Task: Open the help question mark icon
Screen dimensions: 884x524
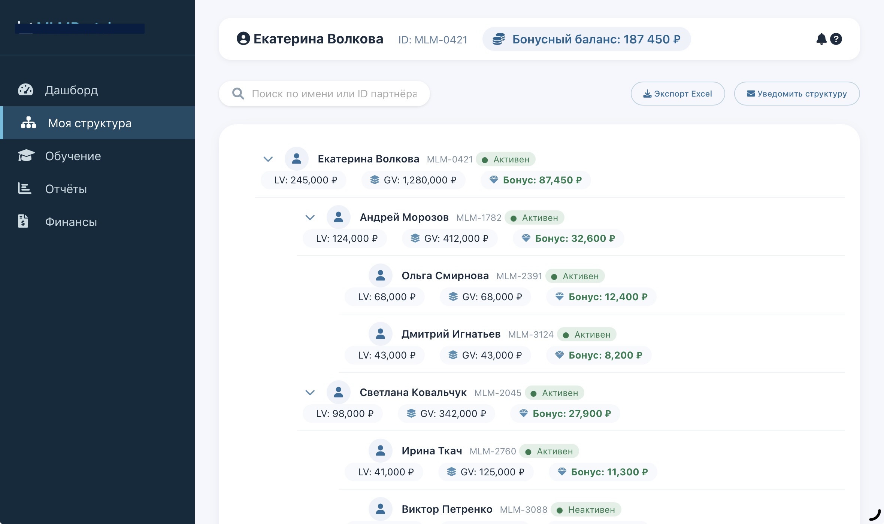Action: tap(836, 39)
